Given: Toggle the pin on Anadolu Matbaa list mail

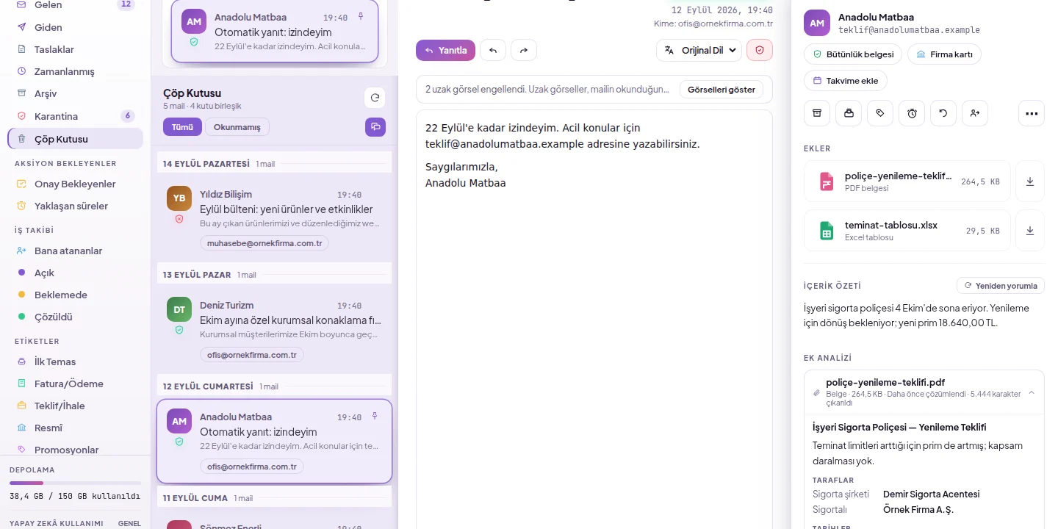Looking at the screenshot, I should tap(375, 417).
